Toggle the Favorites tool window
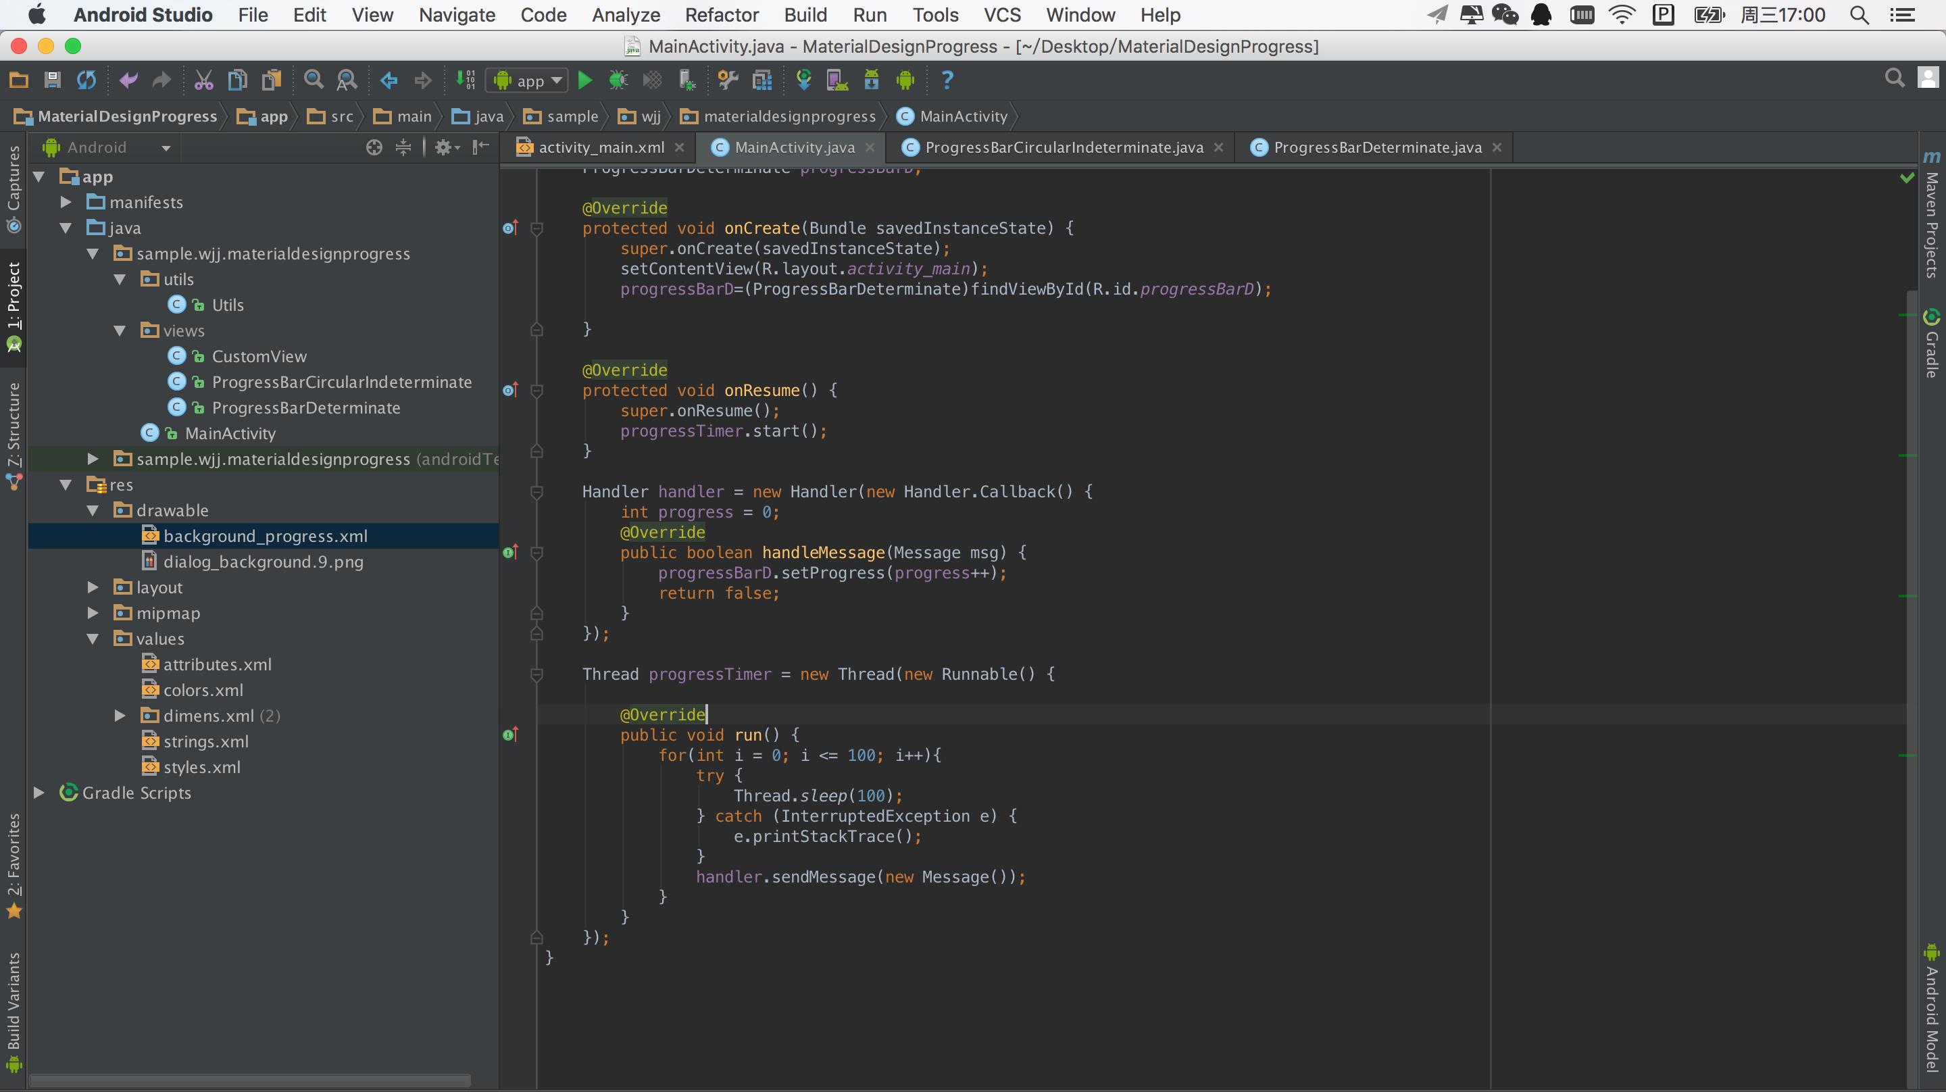Viewport: 1946px width, 1092px height. 14,866
